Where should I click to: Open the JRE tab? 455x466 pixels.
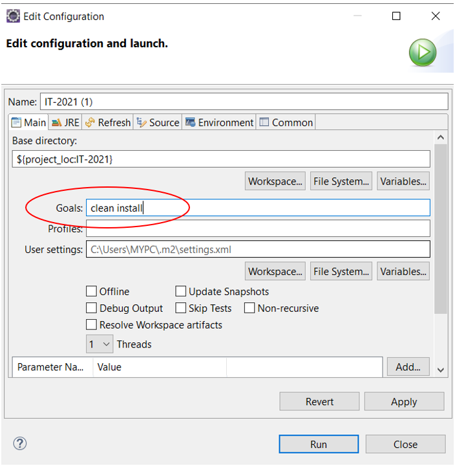(65, 122)
